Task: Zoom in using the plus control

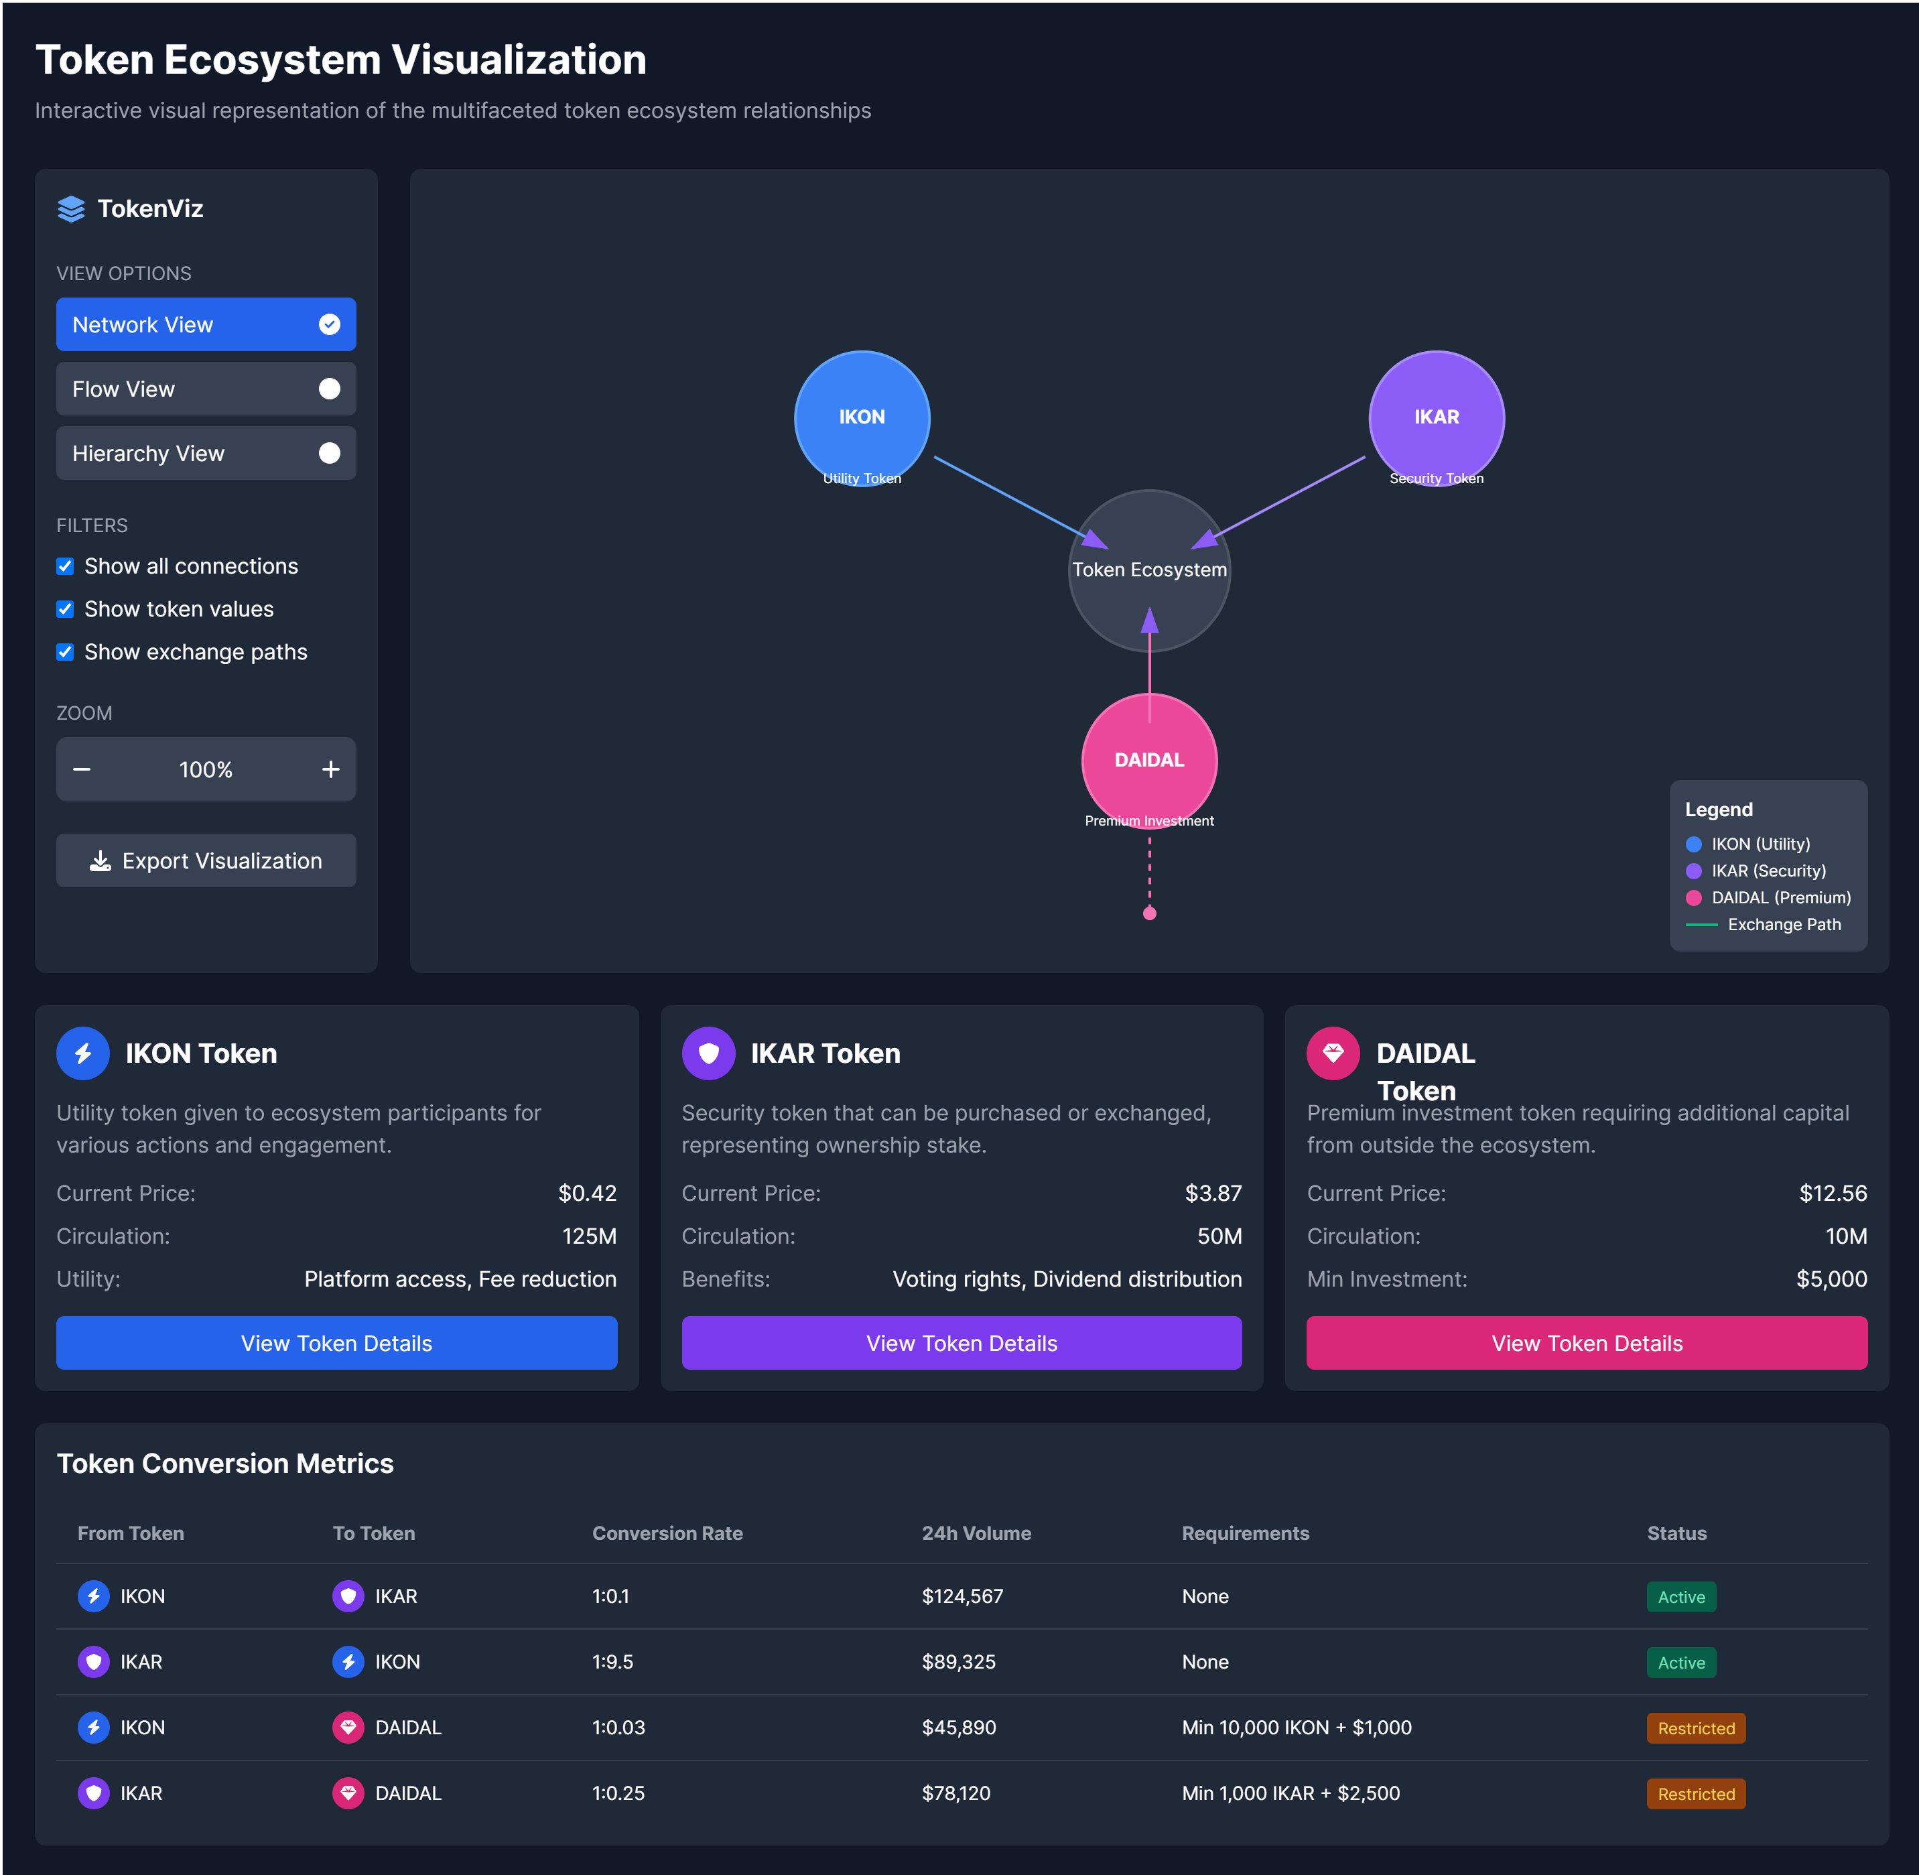Action: (x=331, y=769)
